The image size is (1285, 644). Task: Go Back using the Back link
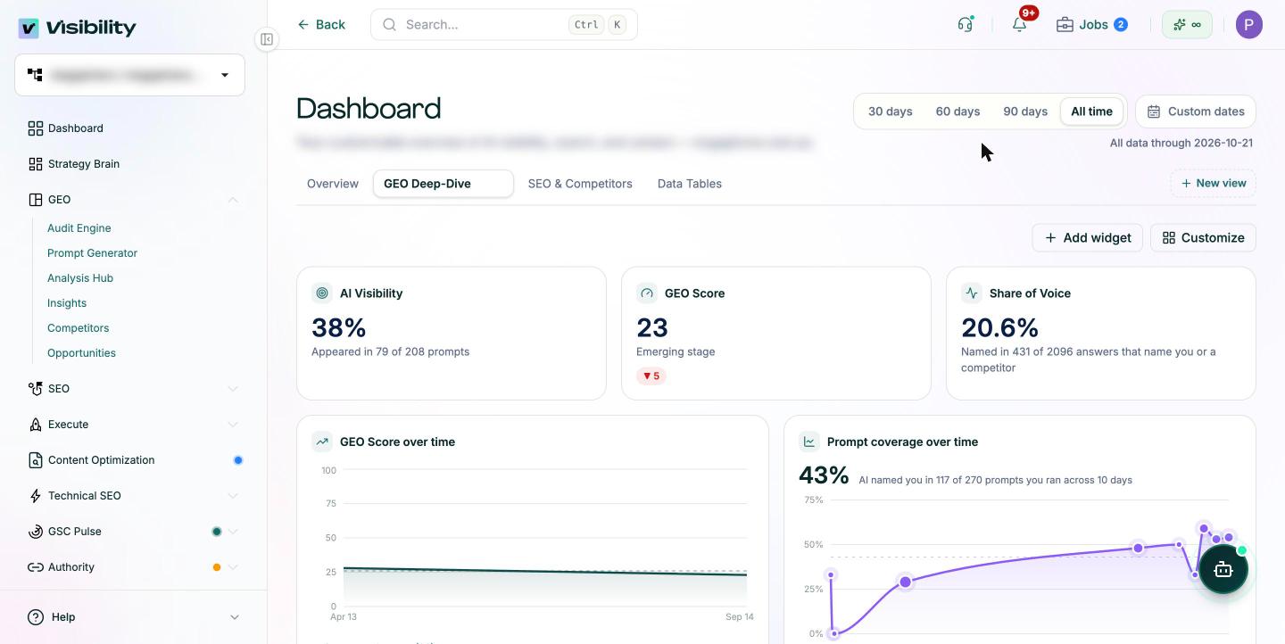click(321, 24)
